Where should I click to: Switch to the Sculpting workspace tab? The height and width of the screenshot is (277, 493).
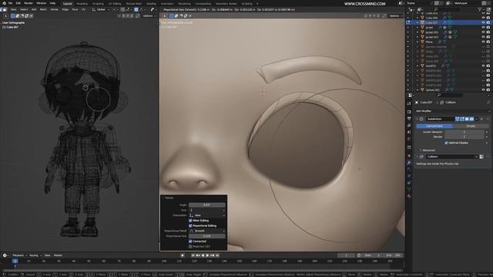pos(98,4)
